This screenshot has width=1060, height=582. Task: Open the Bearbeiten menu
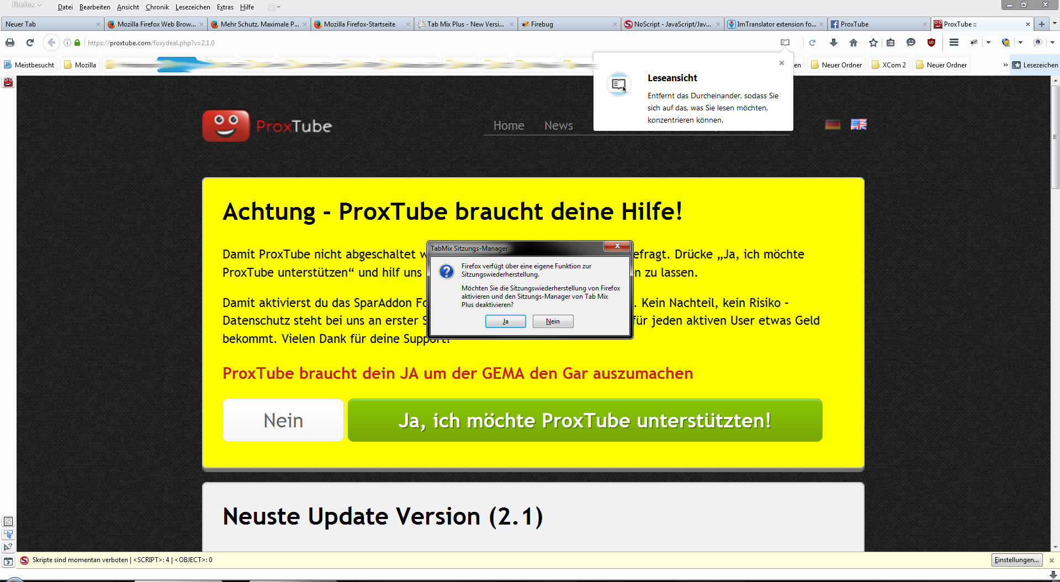[x=94, y=7]
